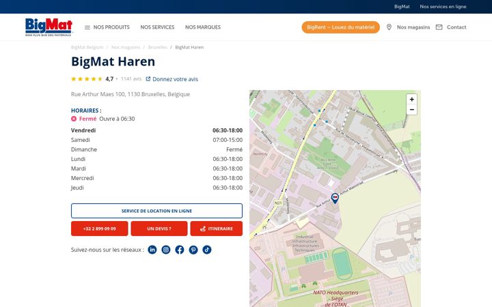492x307 pixels.
Task: Click the star rating icons
Action: (87, 79)
